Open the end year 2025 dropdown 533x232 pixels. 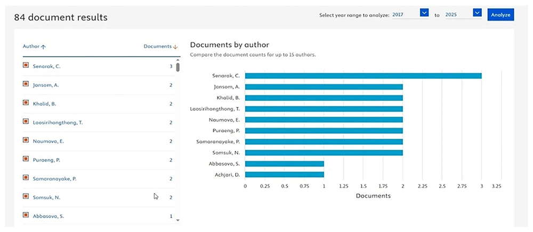click(477, 13)
